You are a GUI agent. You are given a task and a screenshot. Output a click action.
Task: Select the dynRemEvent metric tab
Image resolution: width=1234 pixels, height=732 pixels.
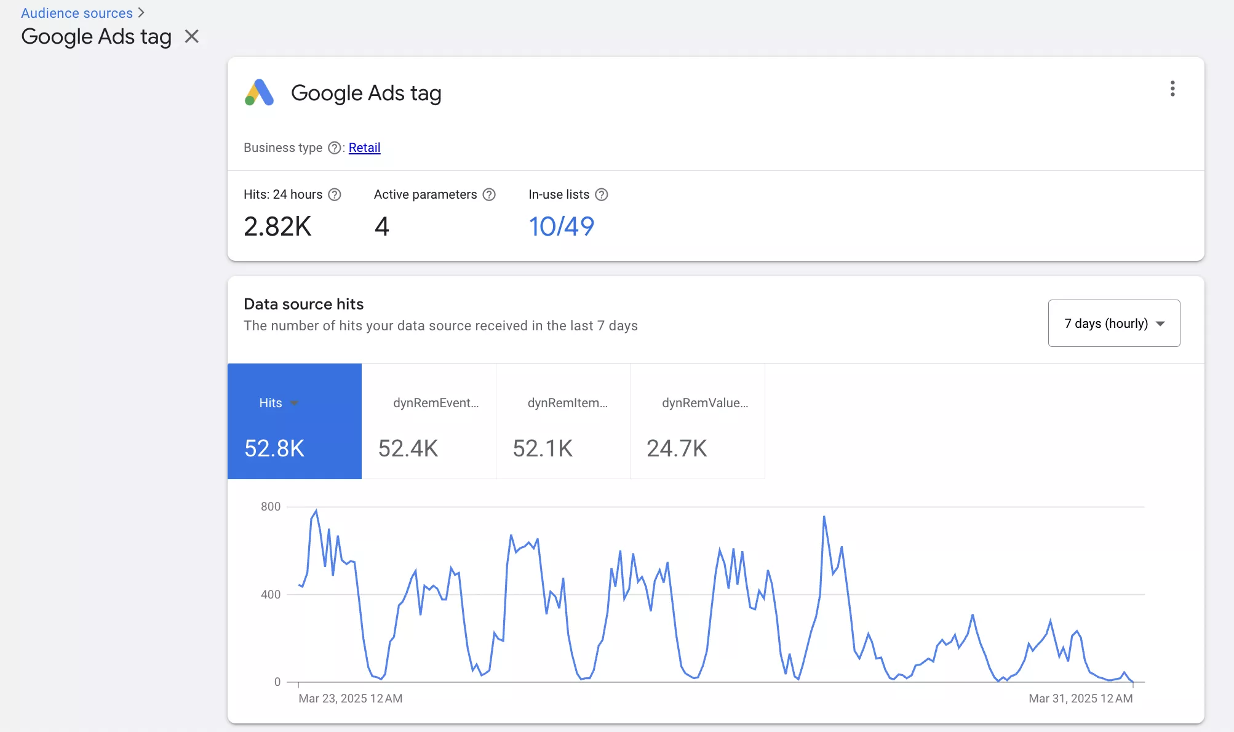(x=429, y=421)
